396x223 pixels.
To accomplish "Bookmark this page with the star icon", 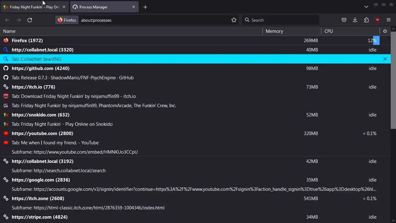I will coord(234,20).
